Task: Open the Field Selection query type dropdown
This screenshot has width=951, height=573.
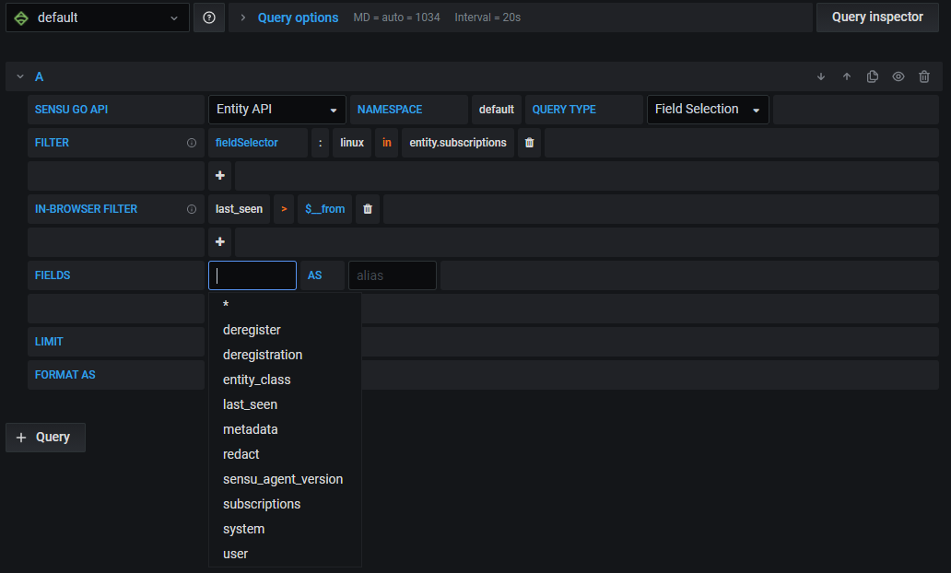Action: [708, 110]
